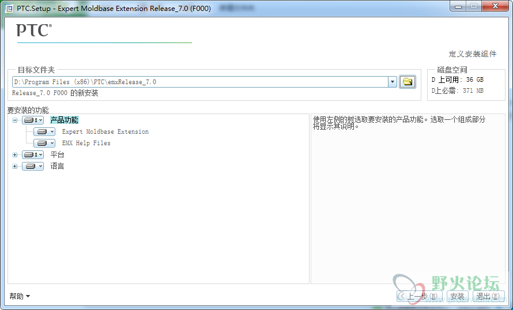Open EMX Help Files install dropdown
The width and height of the screenshot is (513, 310).
[44, 143]
